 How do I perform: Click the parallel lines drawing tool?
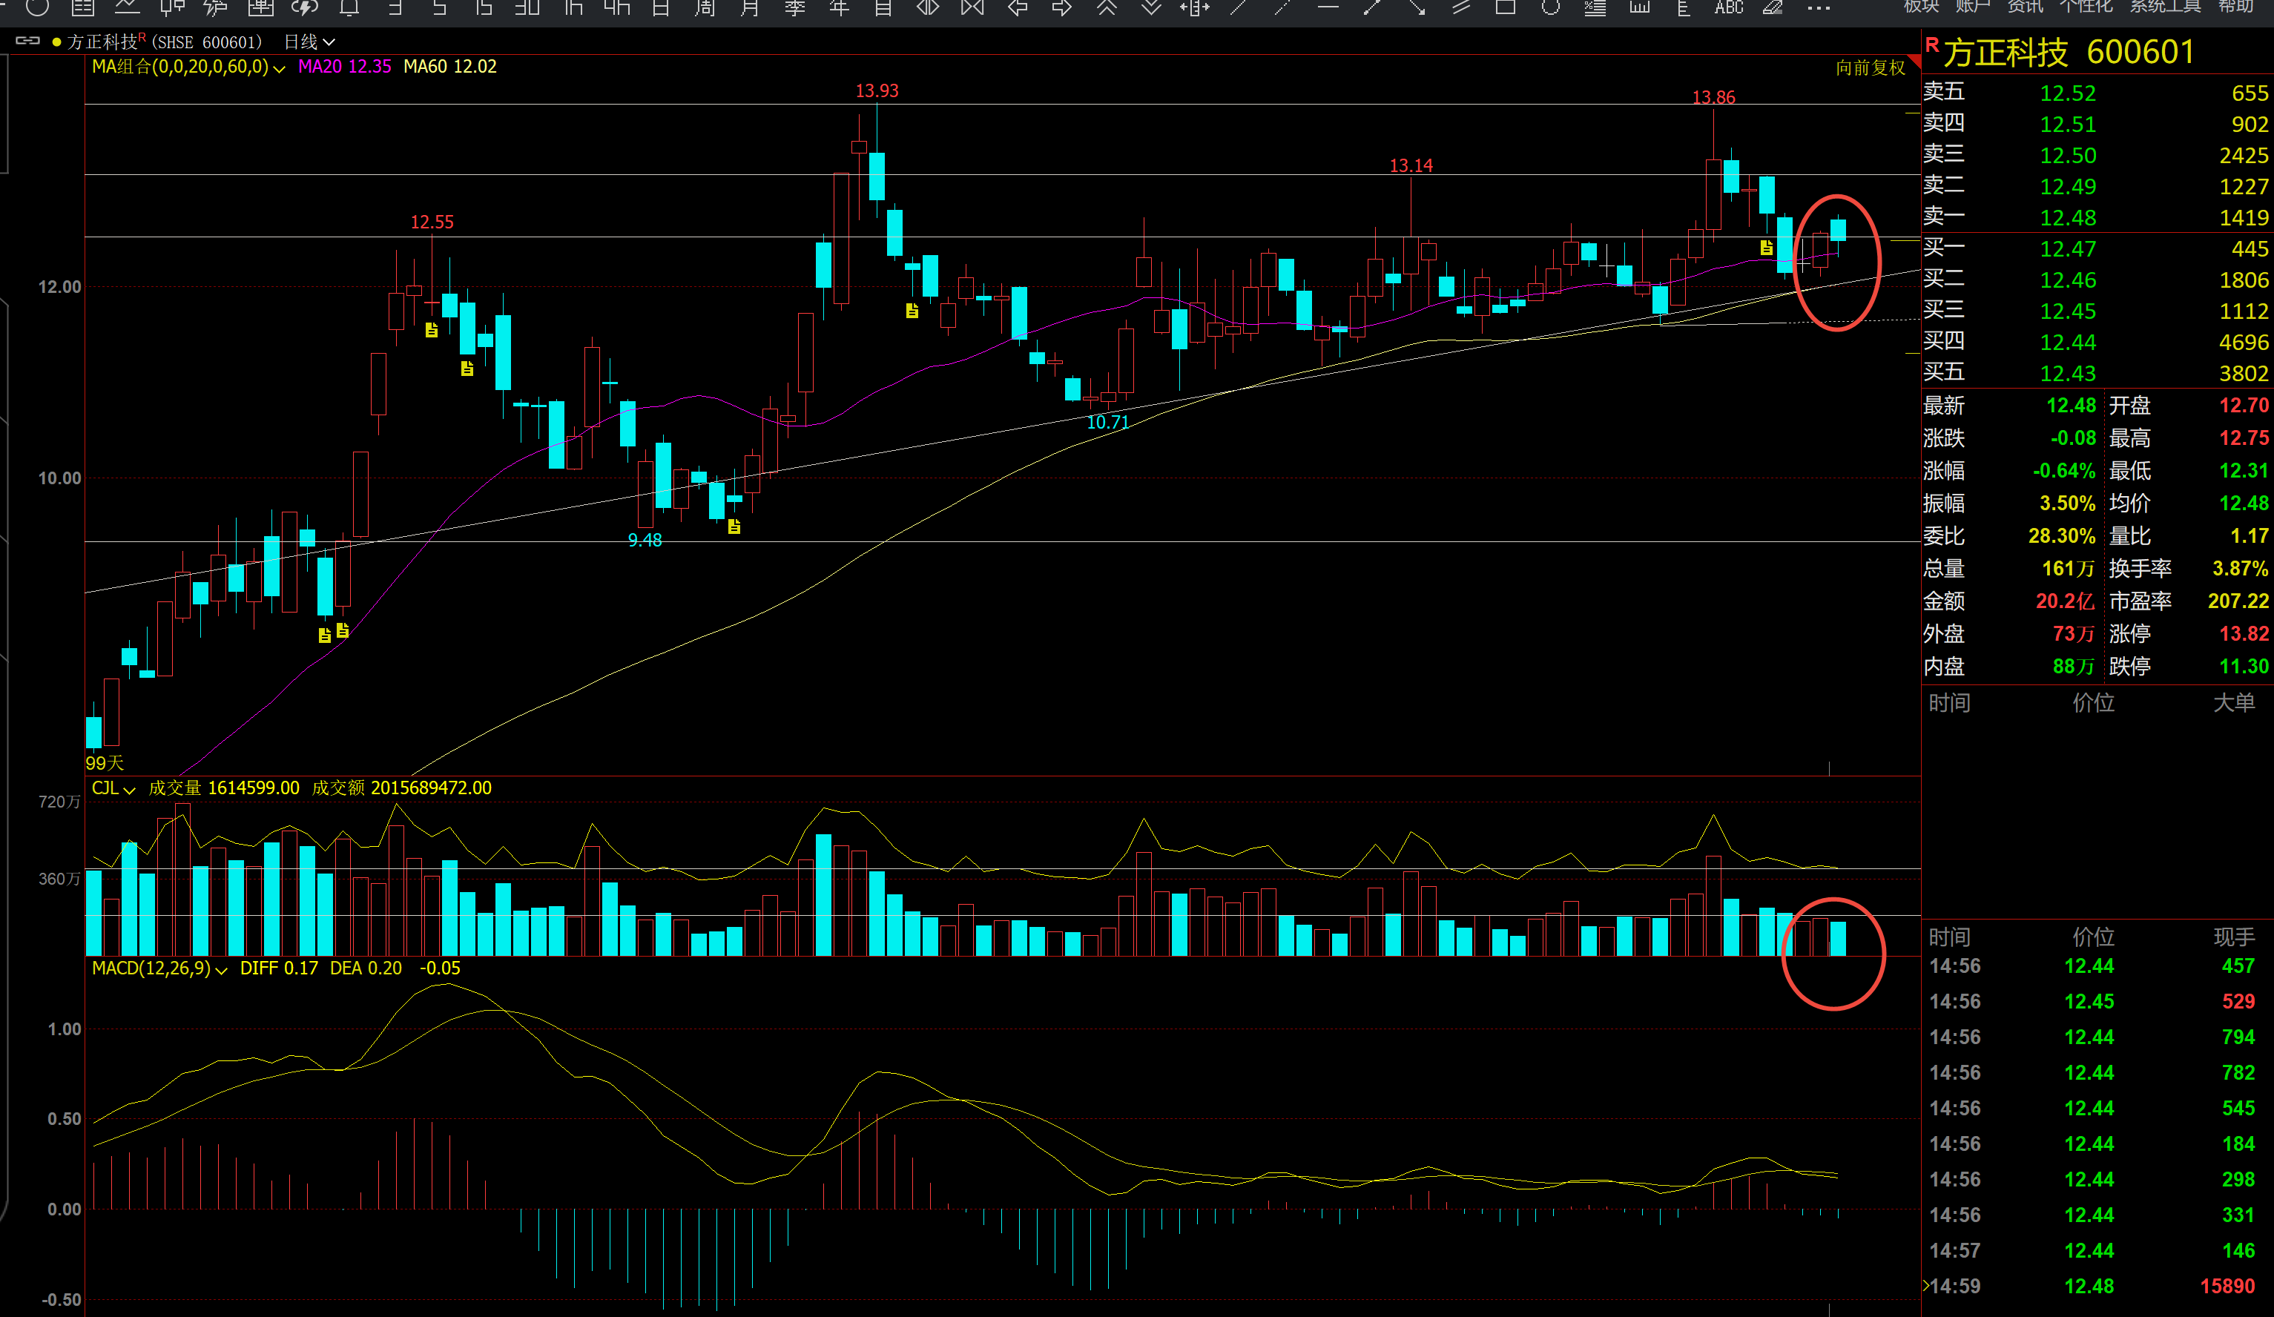pos(1461,7)
